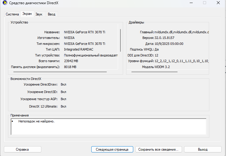Click 'DirectX 12 Ultimate:' label
The height and width of the screenshot is (156, 226).
[x=43, y=106]
